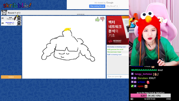Click tangy_tortoise username in stream chat
Viewport: 179px width, 101px height.
[143, 74]
